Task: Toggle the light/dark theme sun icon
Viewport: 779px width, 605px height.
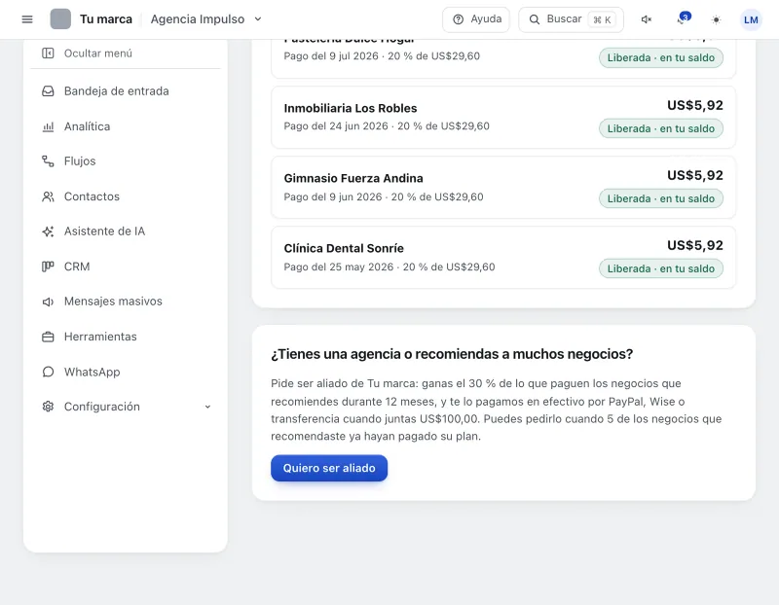Action: click(716, 19)
